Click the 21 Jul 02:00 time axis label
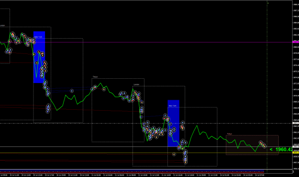The image size is (299, 177). pos(97,175)
